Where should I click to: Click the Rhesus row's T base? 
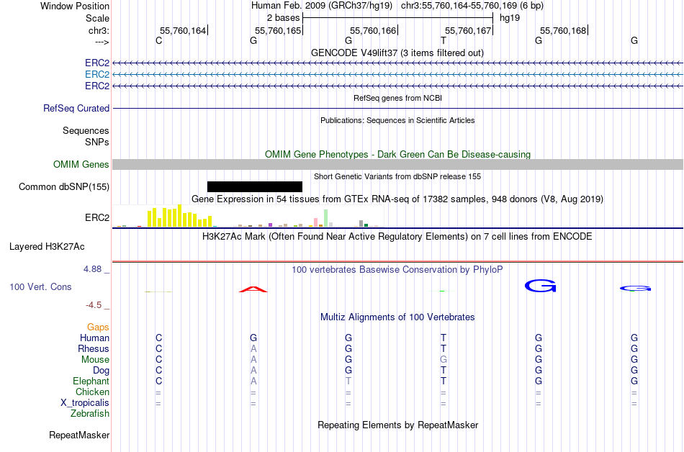444,348
